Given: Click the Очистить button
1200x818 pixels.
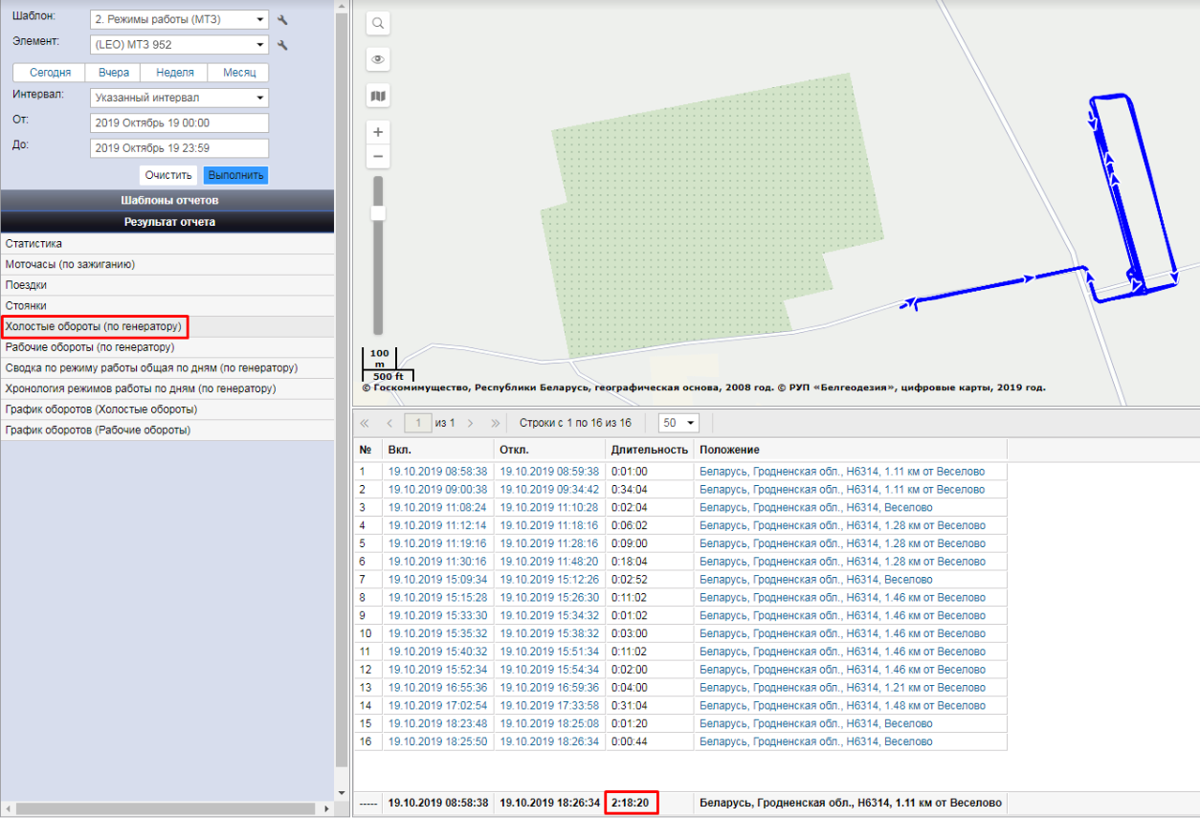Looking at the screenshot, I should (169, 176).
